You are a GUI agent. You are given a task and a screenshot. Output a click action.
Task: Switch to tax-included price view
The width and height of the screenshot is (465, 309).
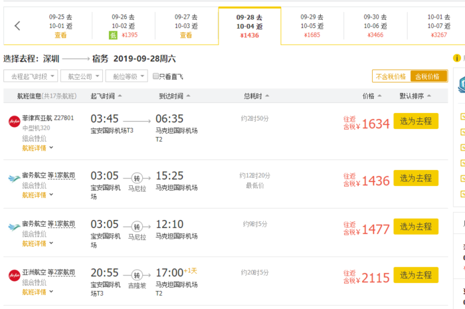428,76
